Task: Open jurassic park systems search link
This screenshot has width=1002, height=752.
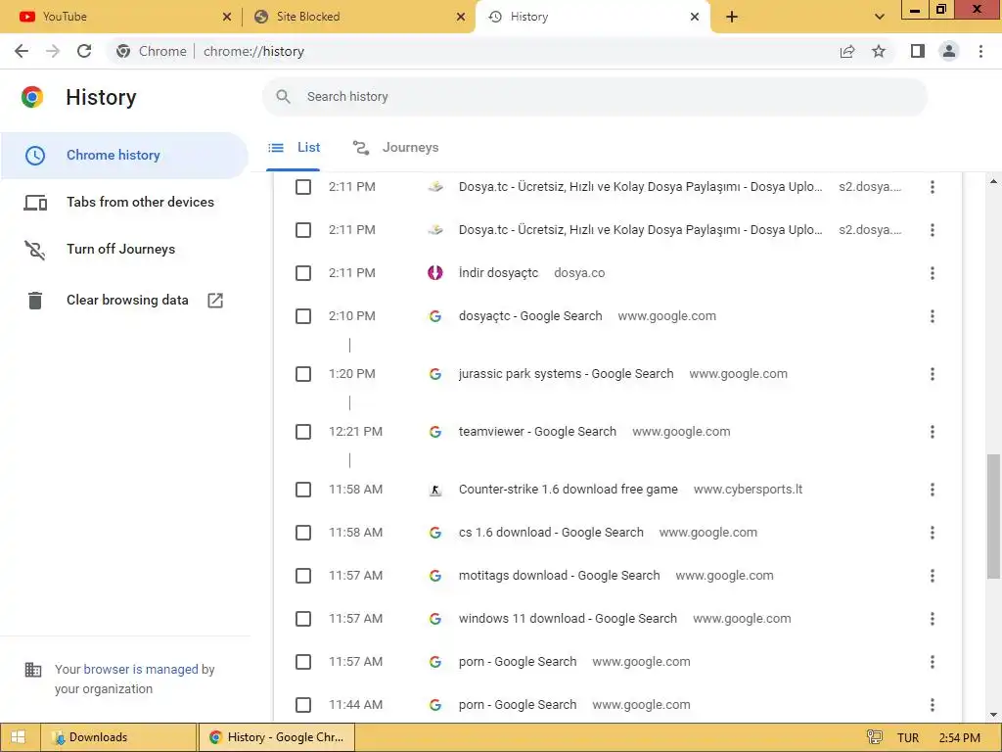Action: (567, 374)
